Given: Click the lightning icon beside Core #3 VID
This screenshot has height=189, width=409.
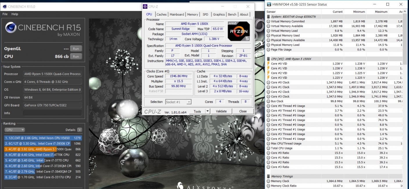Looking at the screenshot, I should [x=268, y=78].
